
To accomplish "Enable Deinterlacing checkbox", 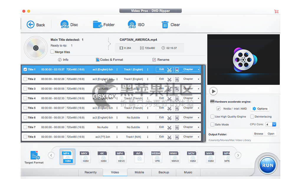I will (x=252, y=117).
